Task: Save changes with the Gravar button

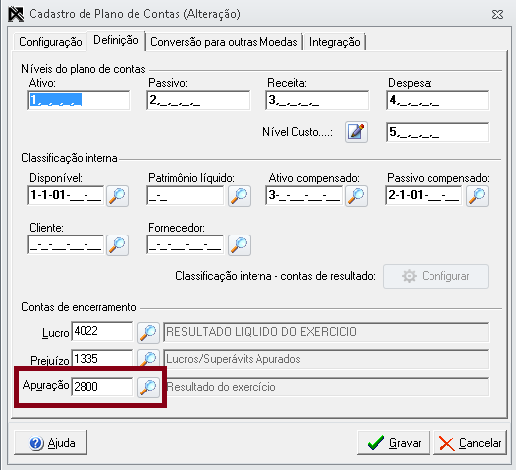Action: 394,443
